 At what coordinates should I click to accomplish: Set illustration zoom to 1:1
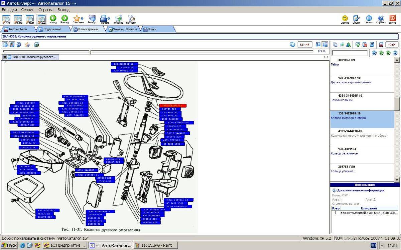tap(6, 19)
